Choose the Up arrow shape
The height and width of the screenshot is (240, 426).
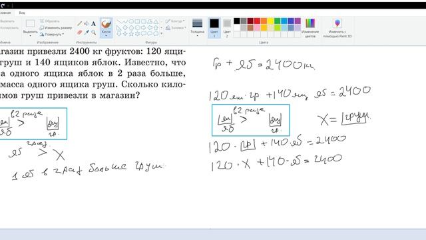tap(156, 28)
